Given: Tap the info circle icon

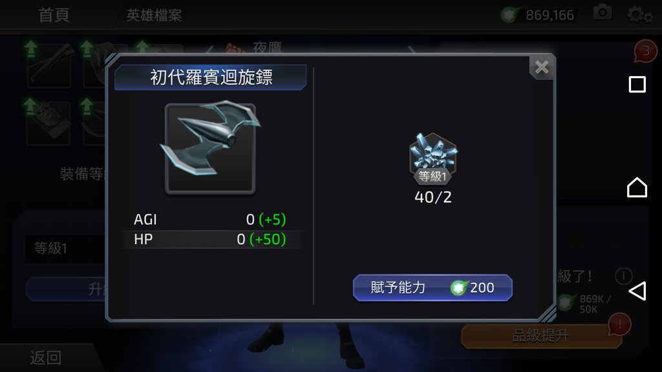Looking at the screenshot, I should (623, 276).
